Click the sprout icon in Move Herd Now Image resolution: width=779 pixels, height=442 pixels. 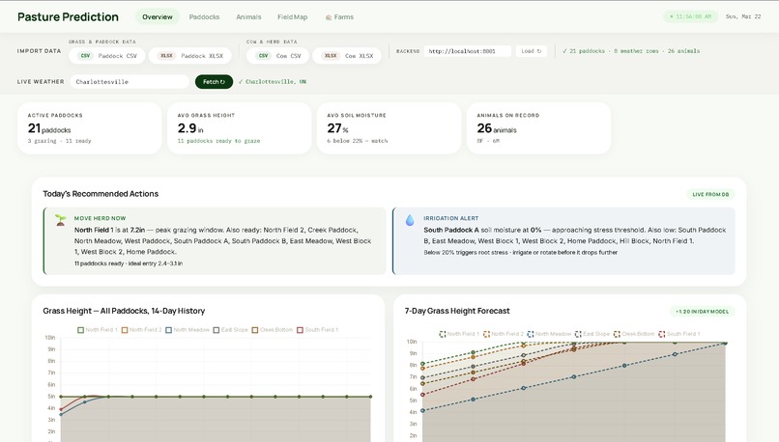pos(61,220)
